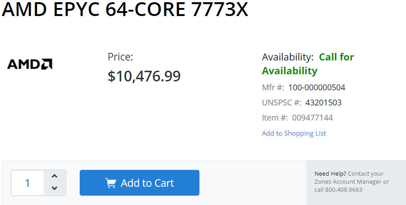Click the UNSPSC number 43201503

(323, 103)
